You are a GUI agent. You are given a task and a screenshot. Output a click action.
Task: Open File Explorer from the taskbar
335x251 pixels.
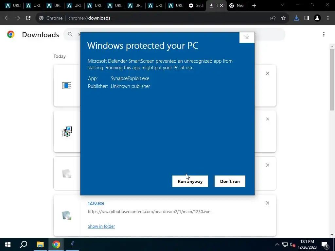[40, 244]
